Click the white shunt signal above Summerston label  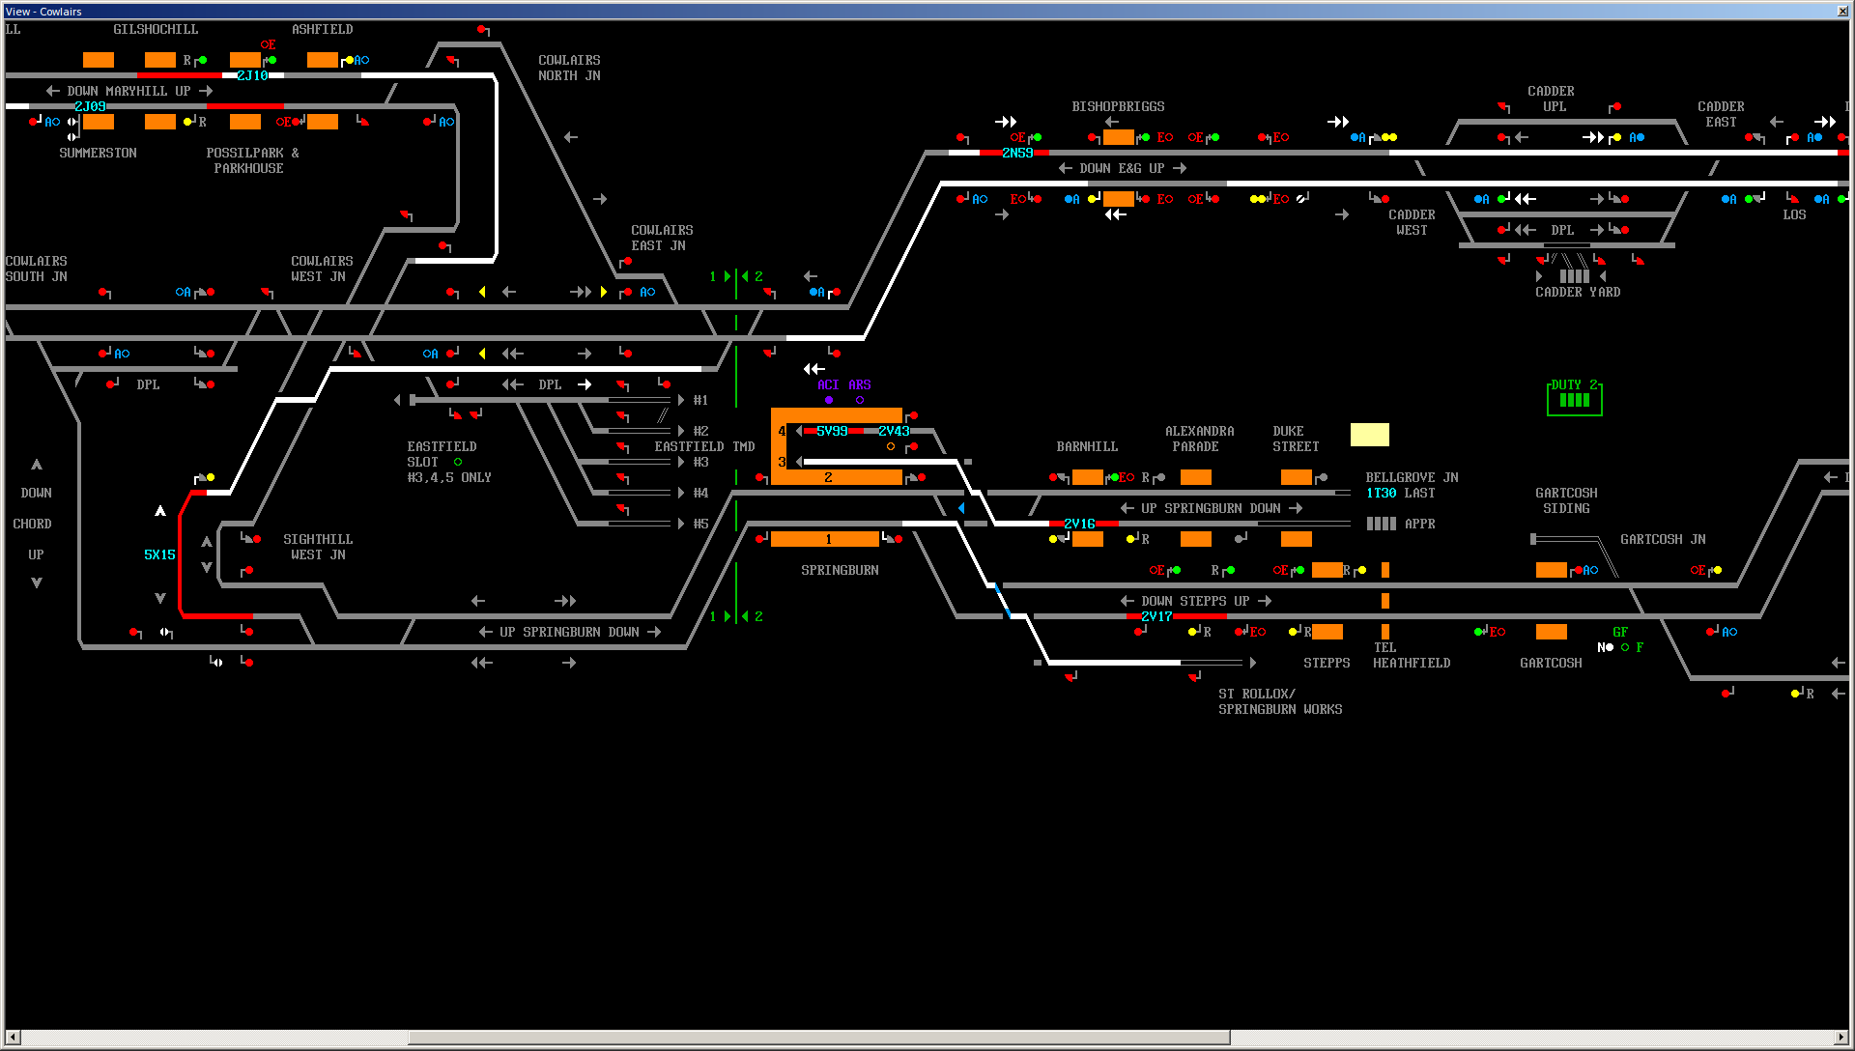pyautogui.click(x=72, y=137)
